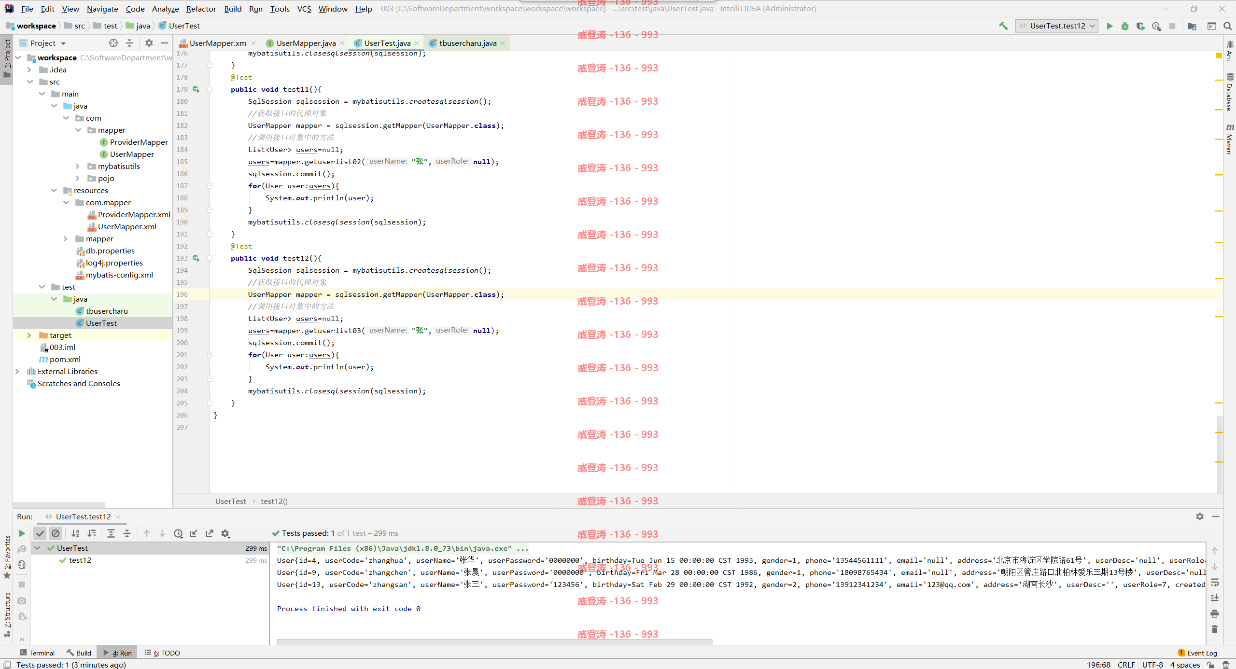Sort test results by duration
Viewport: 1236px width, 669px height.
click(91, 533)
